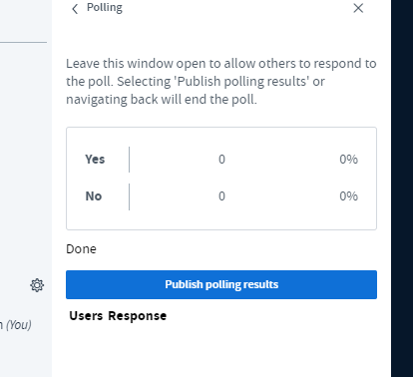413x377 pixels.
Task: Close the Polling panel with the X
Action: (358, 8)
